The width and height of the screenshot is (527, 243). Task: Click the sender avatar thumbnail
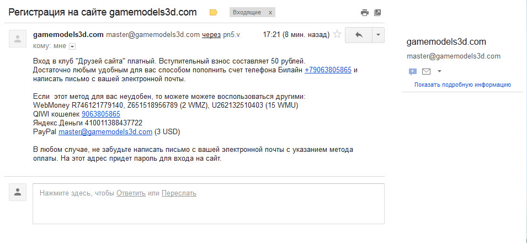click(18, 38)
